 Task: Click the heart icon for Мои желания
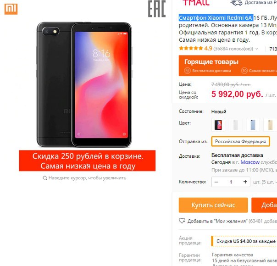(x=182, y=221)
